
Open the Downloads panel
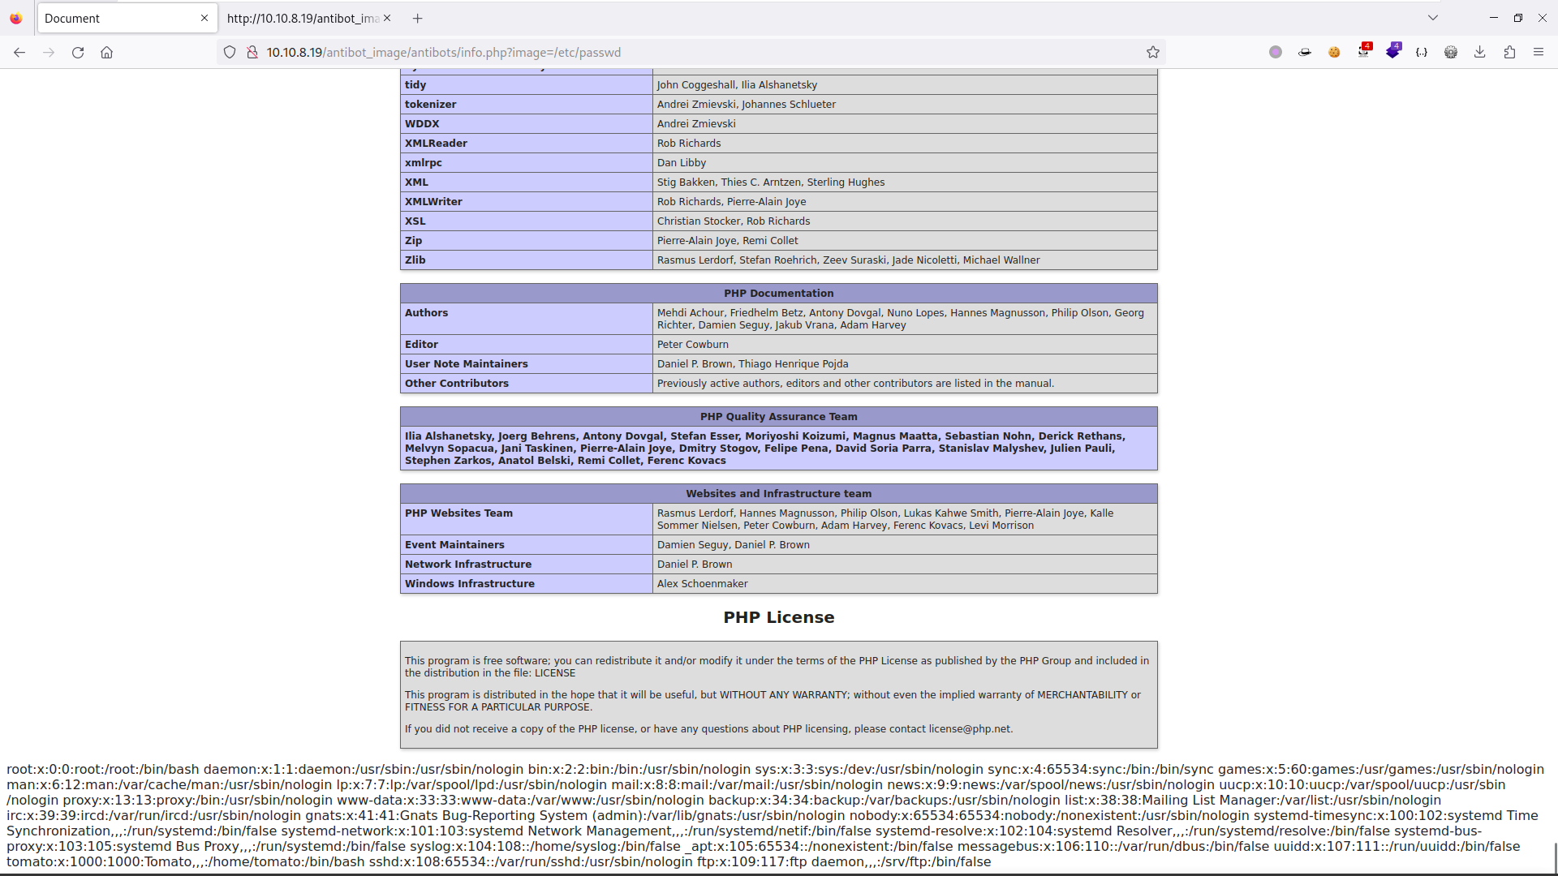[x=1480, y=52]
